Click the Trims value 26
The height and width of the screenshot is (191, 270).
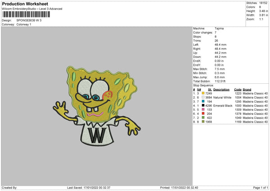point(216,41)
